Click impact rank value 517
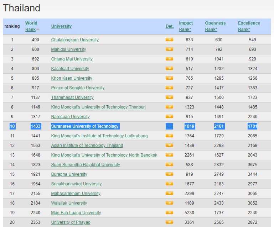The width and height of the screenshot is (274, 227). pos(190,69)
